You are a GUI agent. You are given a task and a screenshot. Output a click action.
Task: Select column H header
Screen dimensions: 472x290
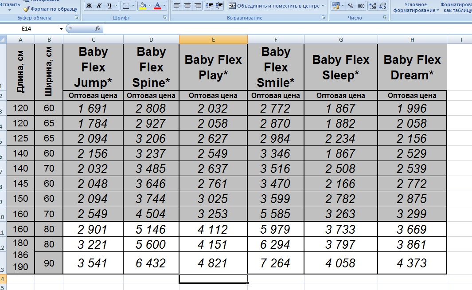(x=412, y=39)
